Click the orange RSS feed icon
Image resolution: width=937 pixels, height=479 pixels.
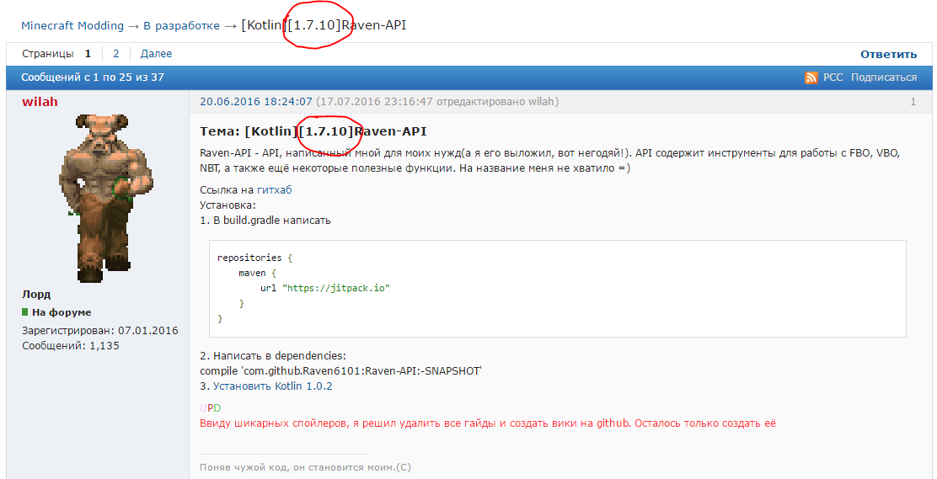point(811,77)
